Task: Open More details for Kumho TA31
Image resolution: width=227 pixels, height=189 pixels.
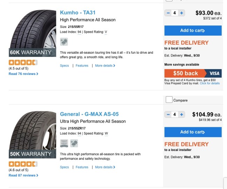Action: point(105,66)
